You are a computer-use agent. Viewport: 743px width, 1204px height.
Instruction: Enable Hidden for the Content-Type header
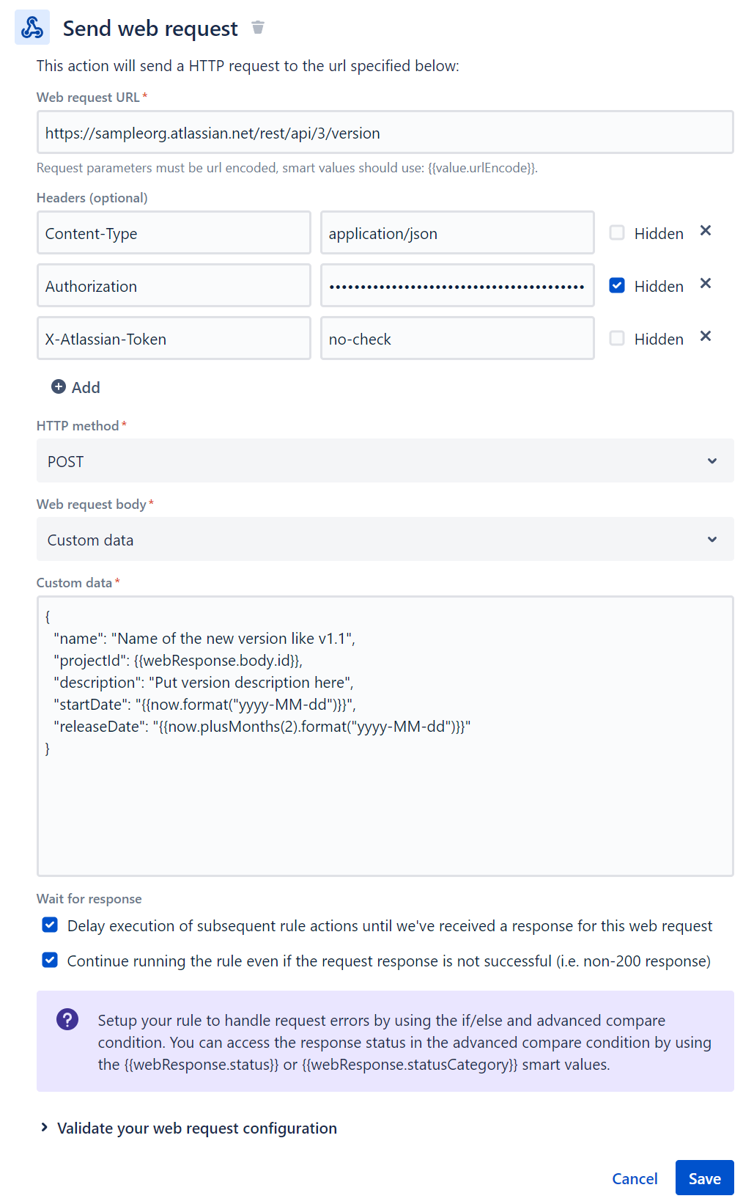point(617,232)
